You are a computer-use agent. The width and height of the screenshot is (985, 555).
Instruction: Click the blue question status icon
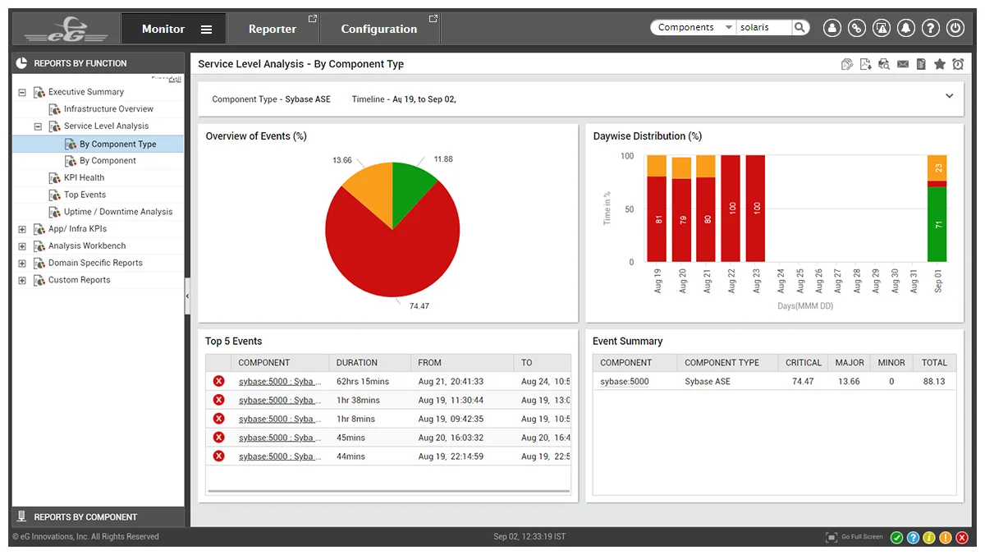click(x=913, y=538)
